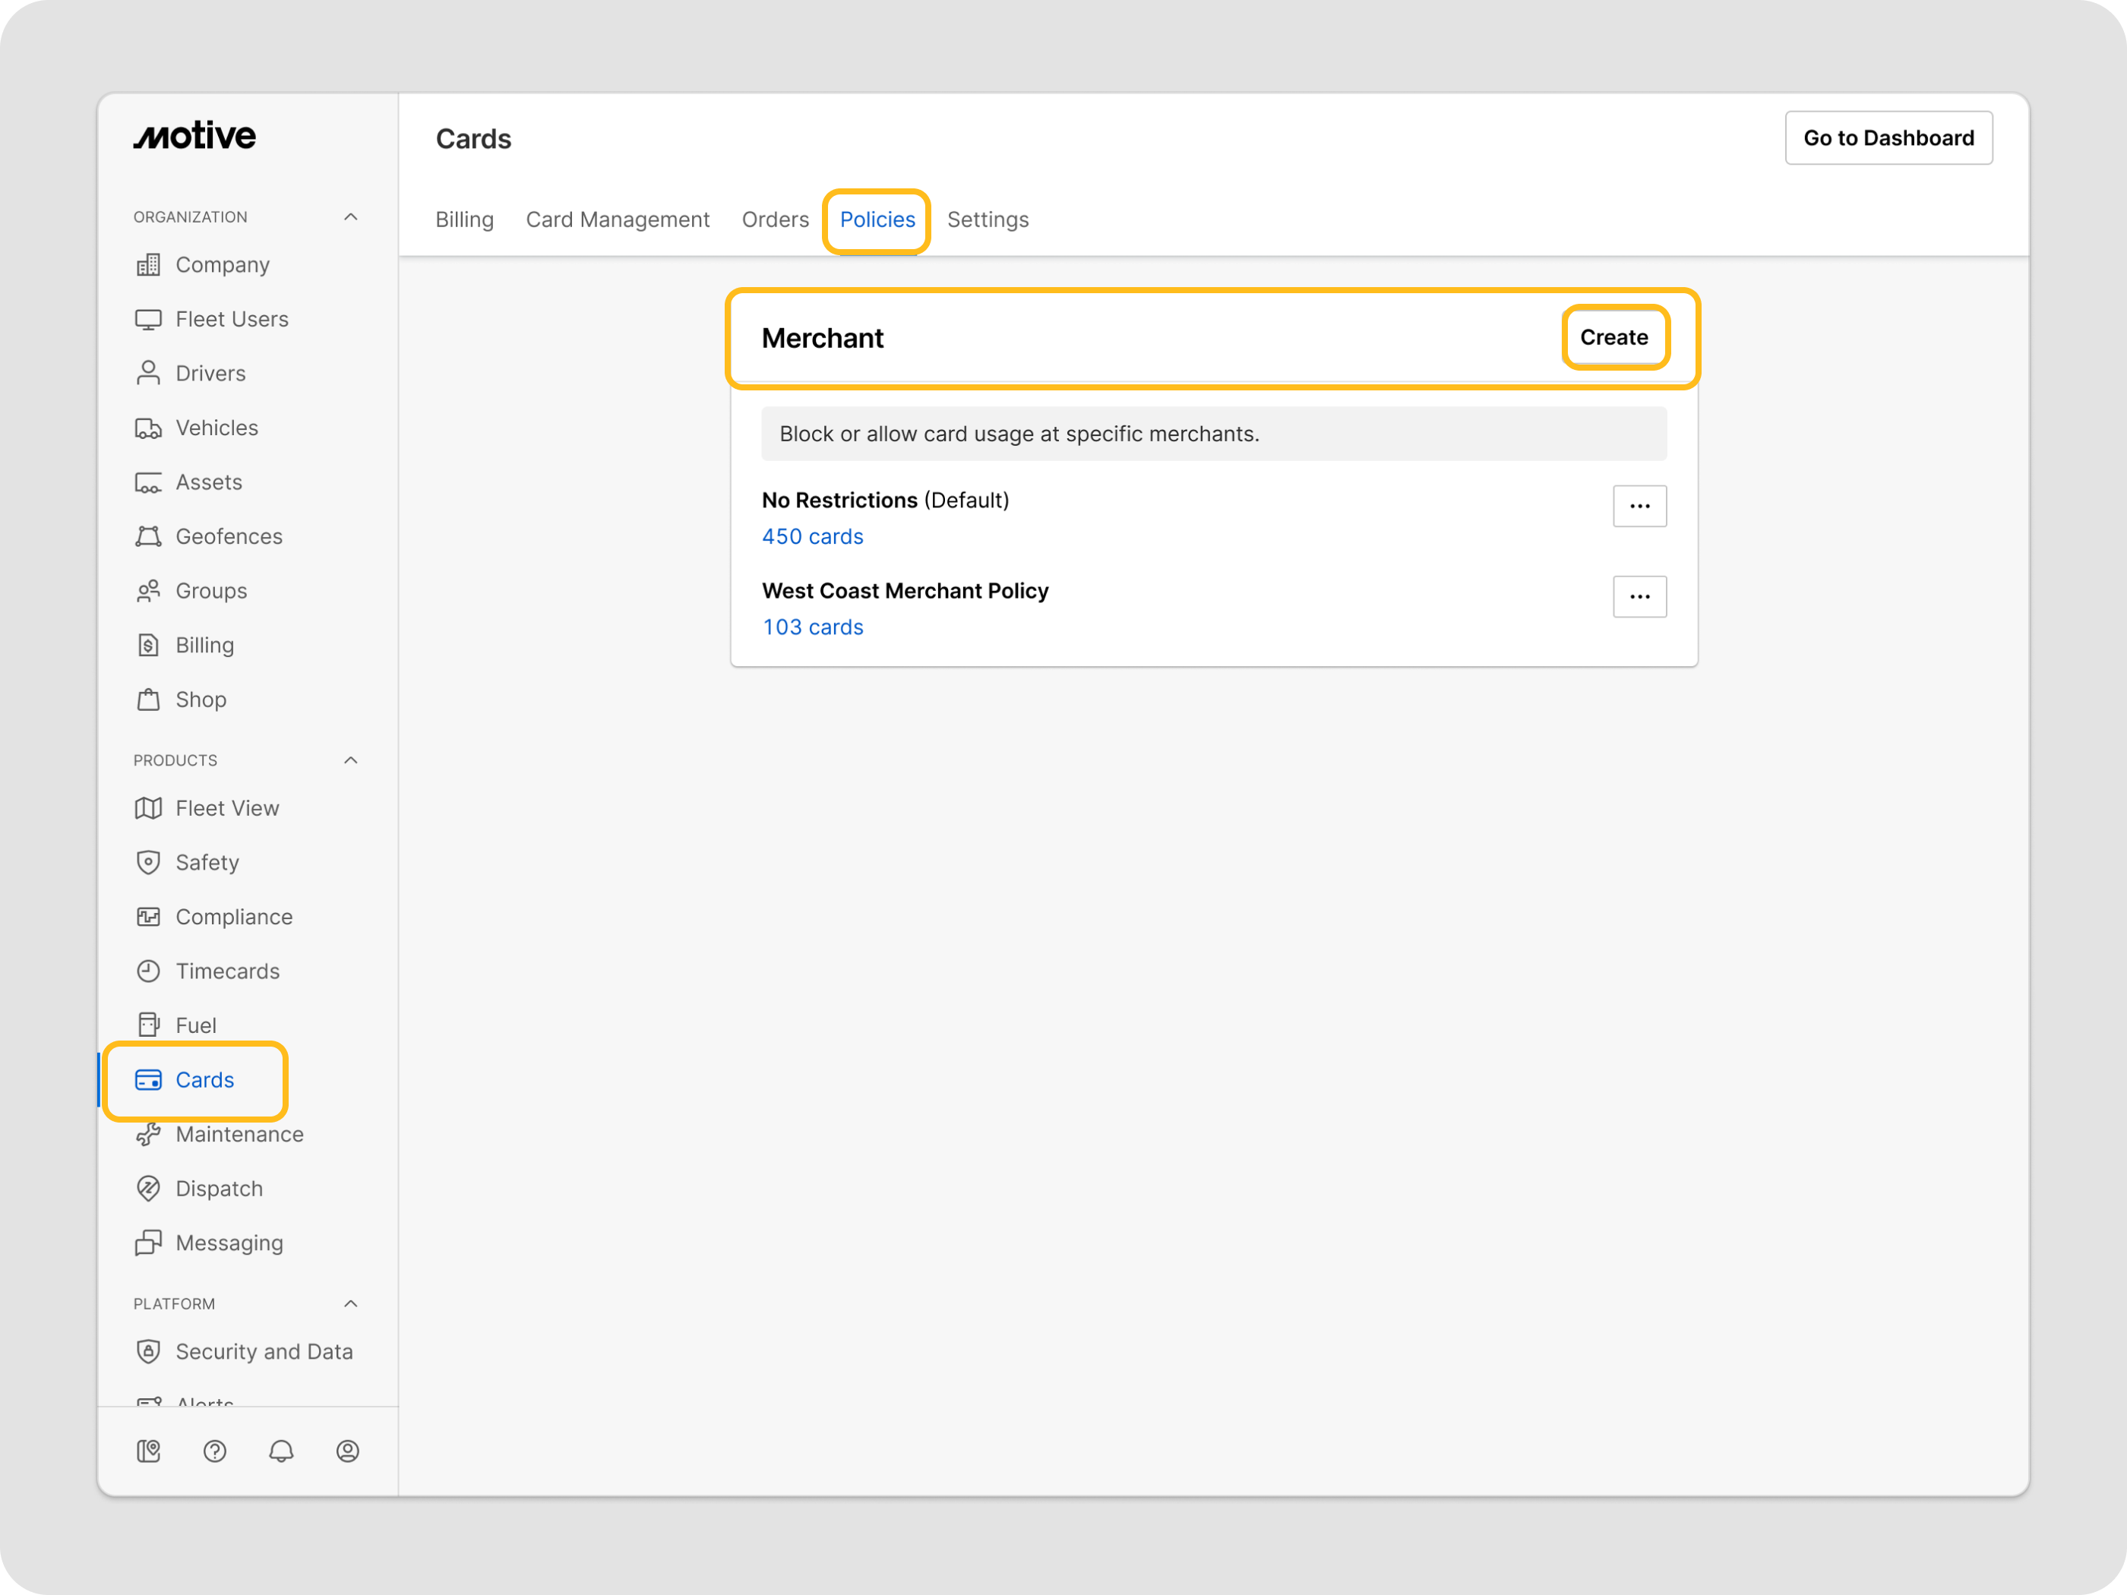Open Dispatch in the sidebar

218,1189
